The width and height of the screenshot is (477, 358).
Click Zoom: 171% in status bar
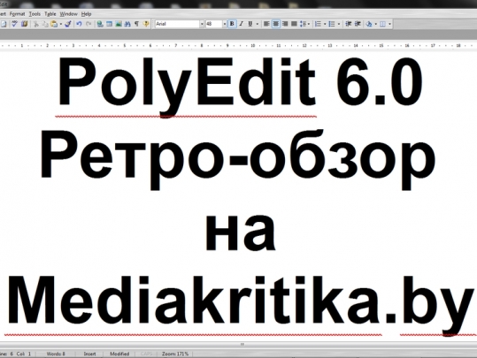click(175, 354)
